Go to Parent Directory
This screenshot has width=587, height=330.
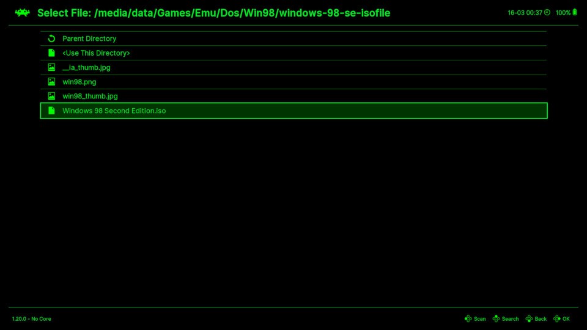(x=293, y=38)
